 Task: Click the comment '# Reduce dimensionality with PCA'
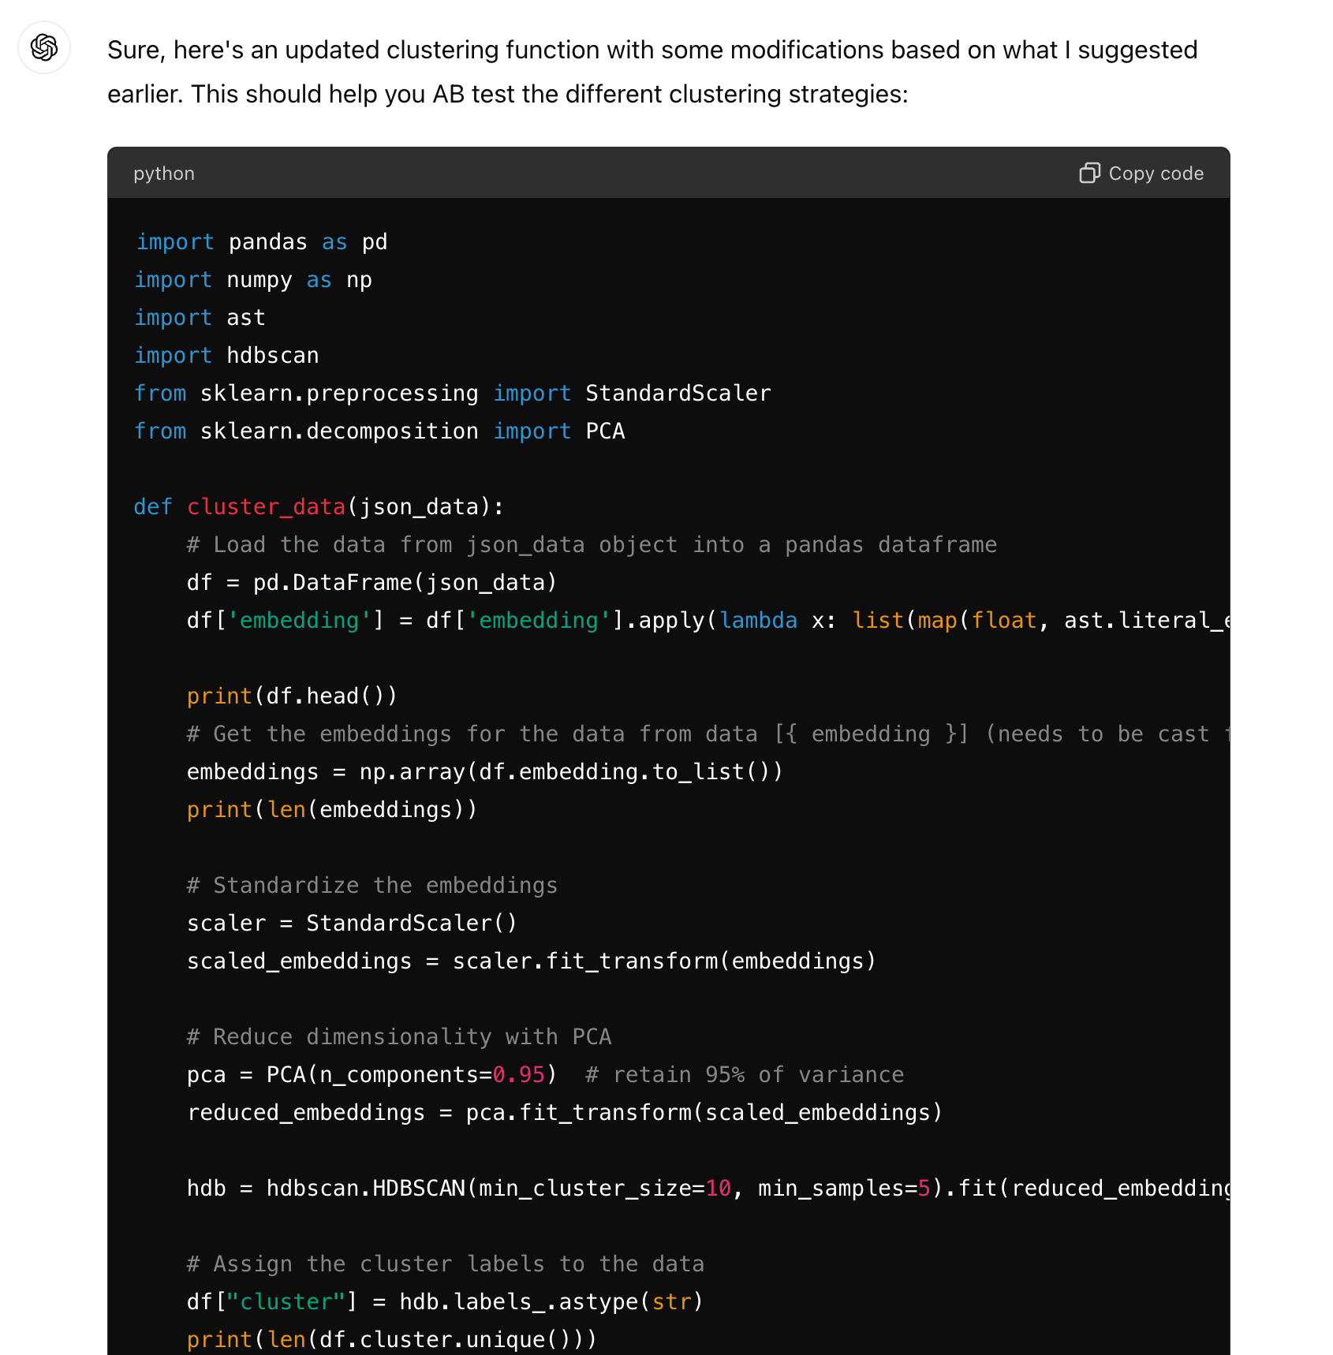(399, 1037)
